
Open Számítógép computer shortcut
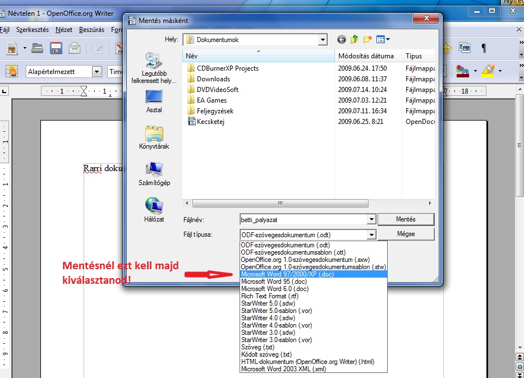click(x=154, y=174)
